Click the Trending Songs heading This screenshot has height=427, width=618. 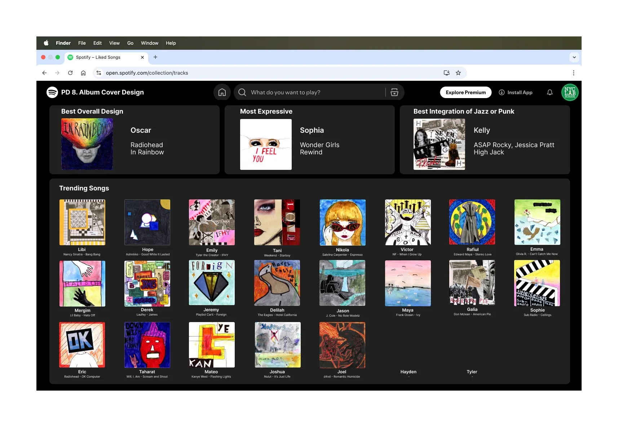click(84, 188)
